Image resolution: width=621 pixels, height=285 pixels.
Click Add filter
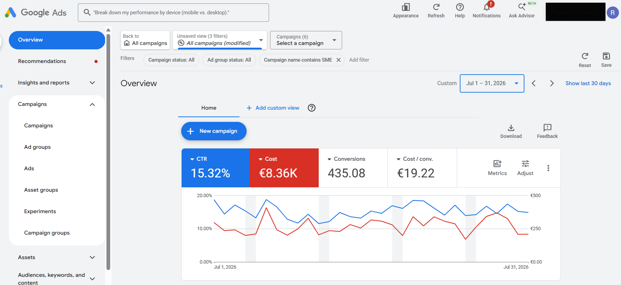(359, 60)
